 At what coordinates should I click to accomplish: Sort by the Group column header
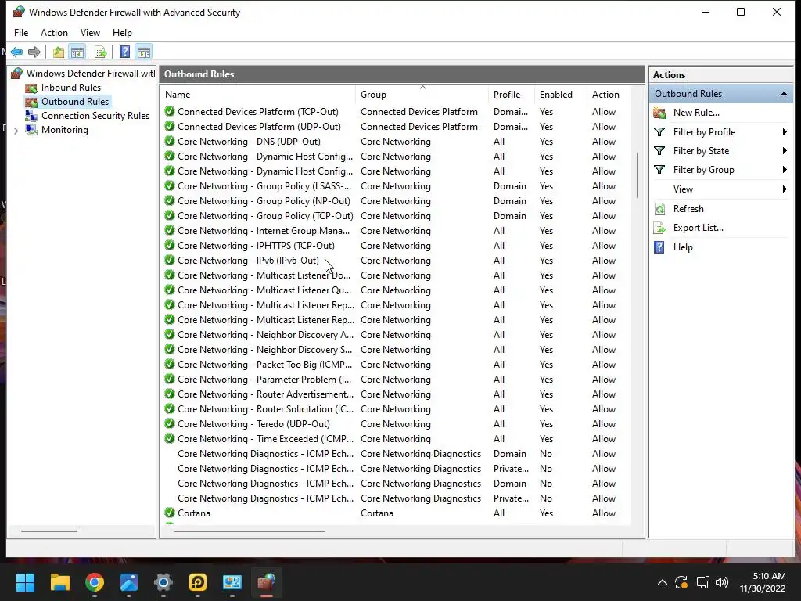click(x=422, y=95)
